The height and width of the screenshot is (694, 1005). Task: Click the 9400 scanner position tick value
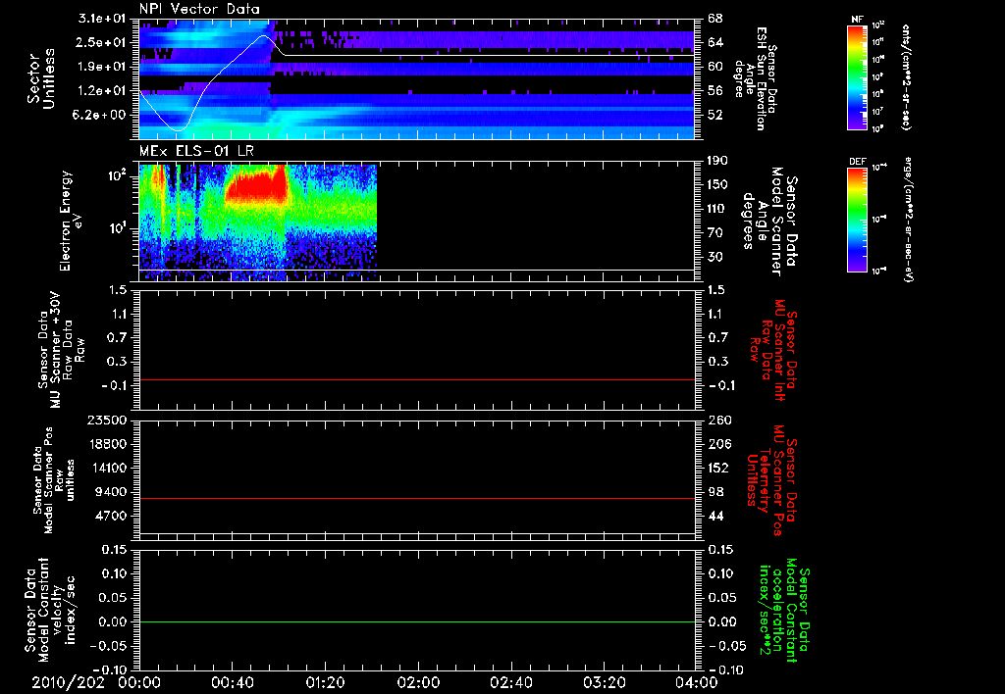coord(110,492)
